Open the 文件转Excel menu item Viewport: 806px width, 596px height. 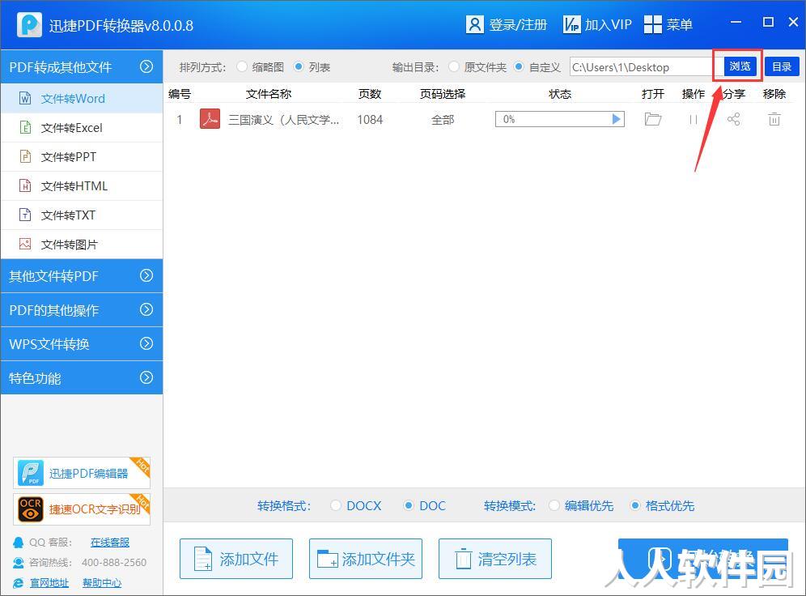(x=82, y=127)
